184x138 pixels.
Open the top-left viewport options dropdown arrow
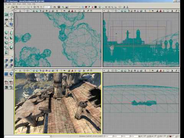pos(16,11)
